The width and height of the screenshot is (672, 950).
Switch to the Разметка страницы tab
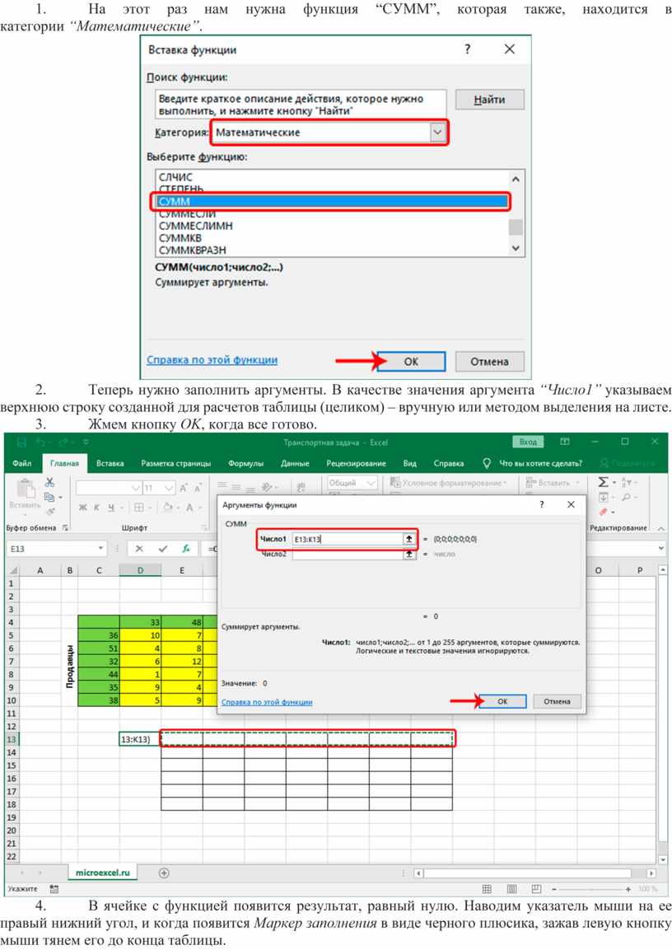click(175, 463)
